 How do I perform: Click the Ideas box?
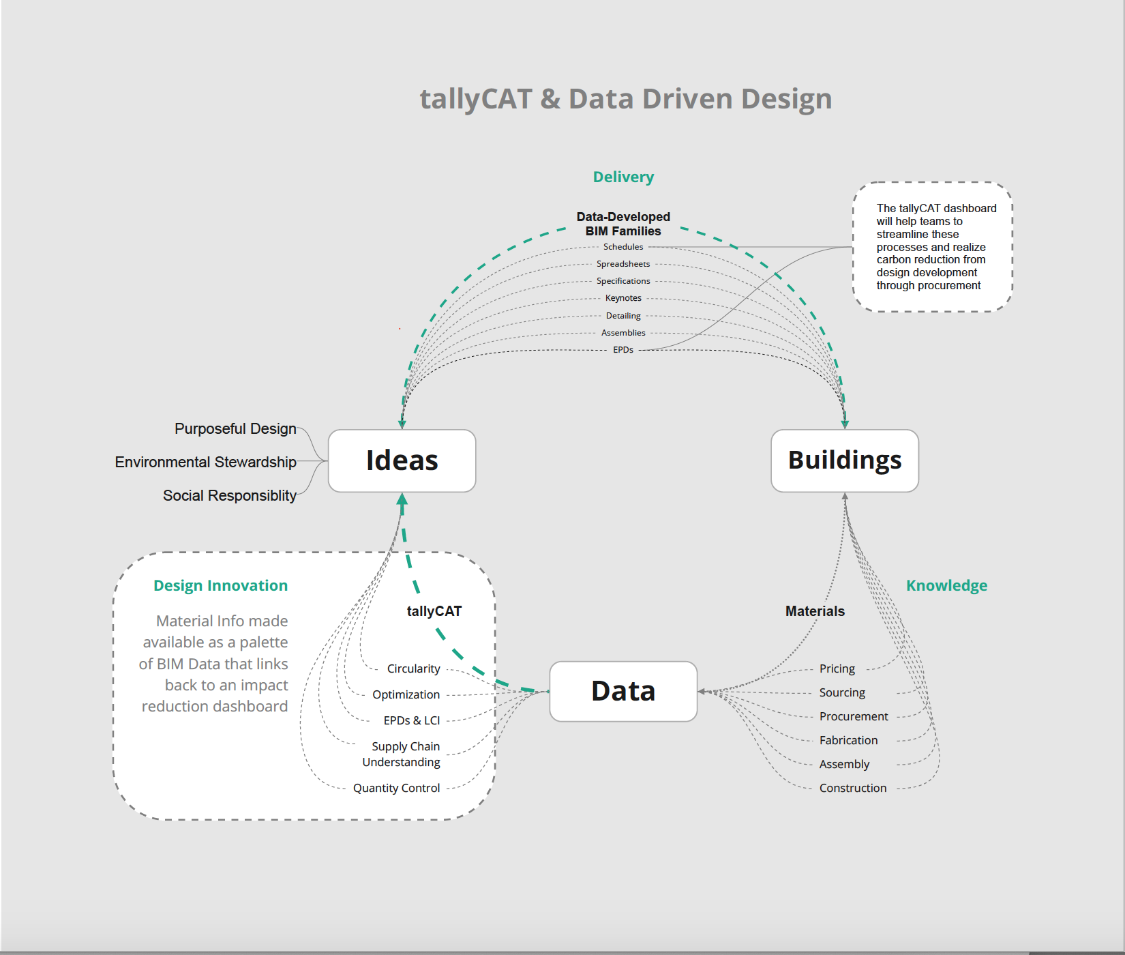click(402, 460)
